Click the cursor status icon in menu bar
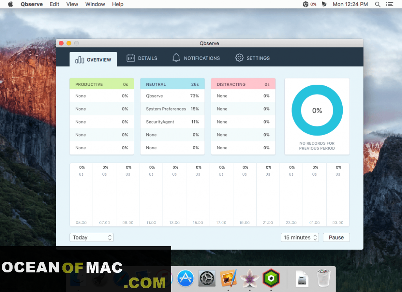Image resolution: width=402 pixels, height=292 pixels. click(324, 4)
